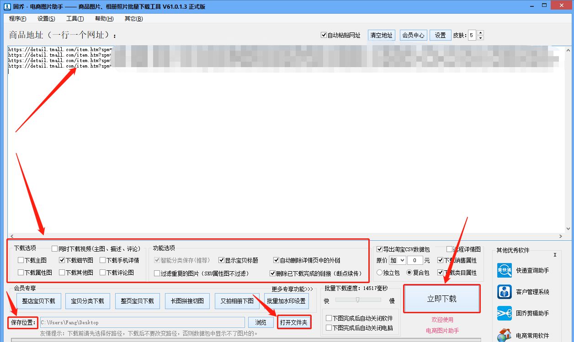Screen dimensions: 574x342
Task: Adjust the 批量下载速度 slider
Action: click(358, 301)
